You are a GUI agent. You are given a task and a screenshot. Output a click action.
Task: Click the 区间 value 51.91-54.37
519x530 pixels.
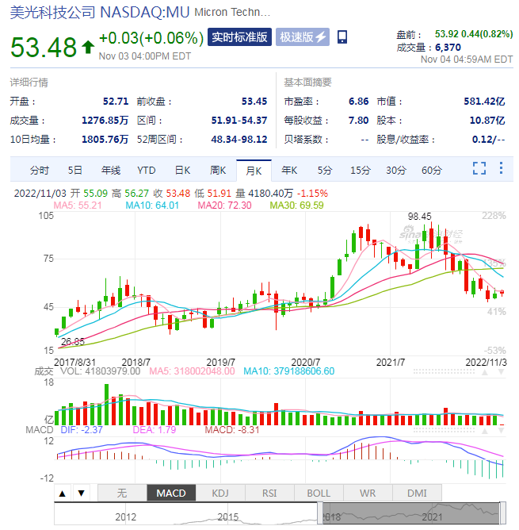click(x=239, y=121)
